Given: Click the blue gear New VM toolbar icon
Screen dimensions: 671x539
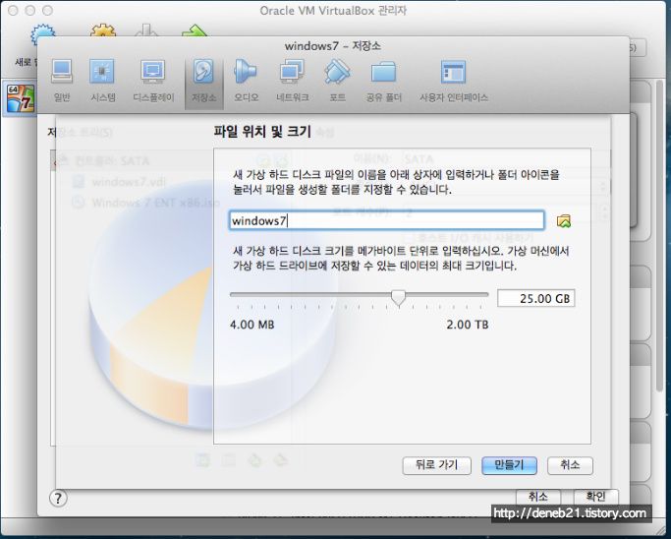Looking at the screenshot, I should tap(42, 33).
